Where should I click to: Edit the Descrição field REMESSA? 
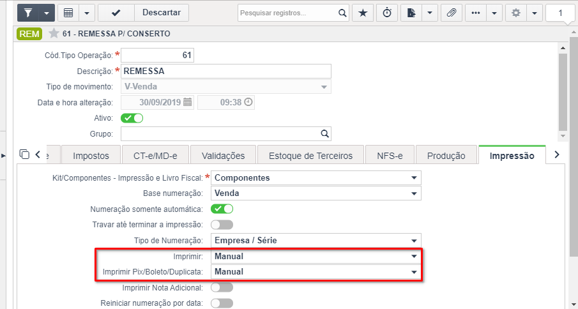[226, 71]
